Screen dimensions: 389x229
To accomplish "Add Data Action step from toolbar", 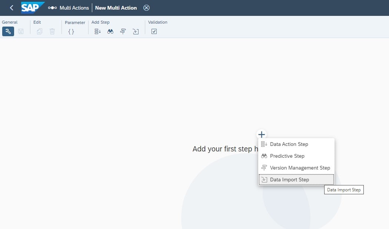I will click(x=97, y=31).
